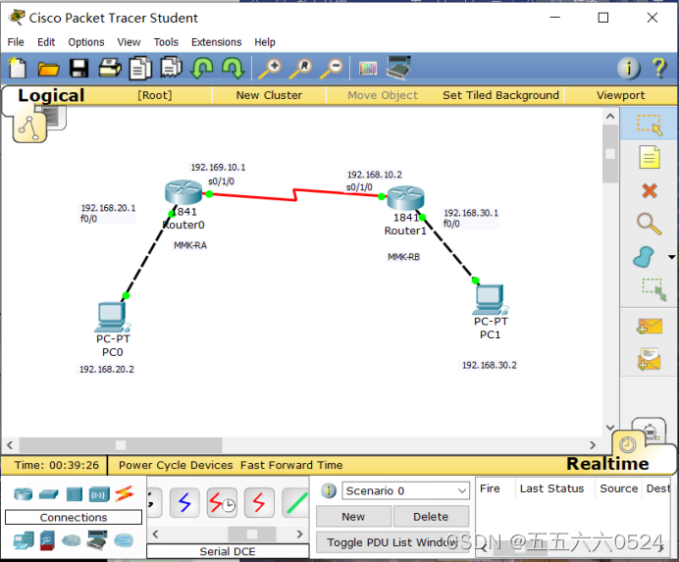Expand the Draw shape tool arrow
The height and width of the screenshot is (562, 679).
[x=671, y=257]
